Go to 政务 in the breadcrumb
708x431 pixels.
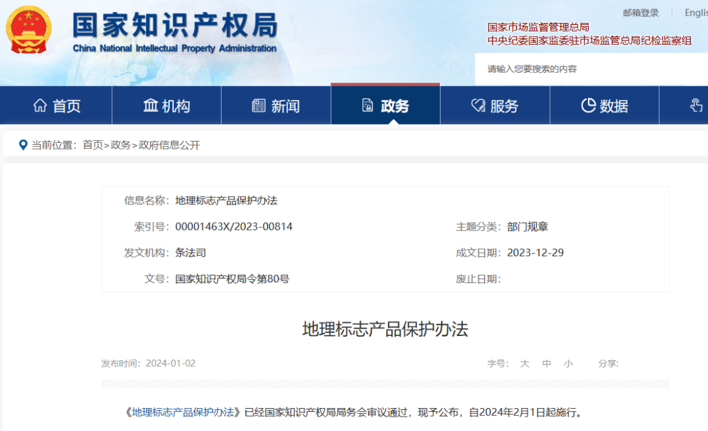pos(121,145)
